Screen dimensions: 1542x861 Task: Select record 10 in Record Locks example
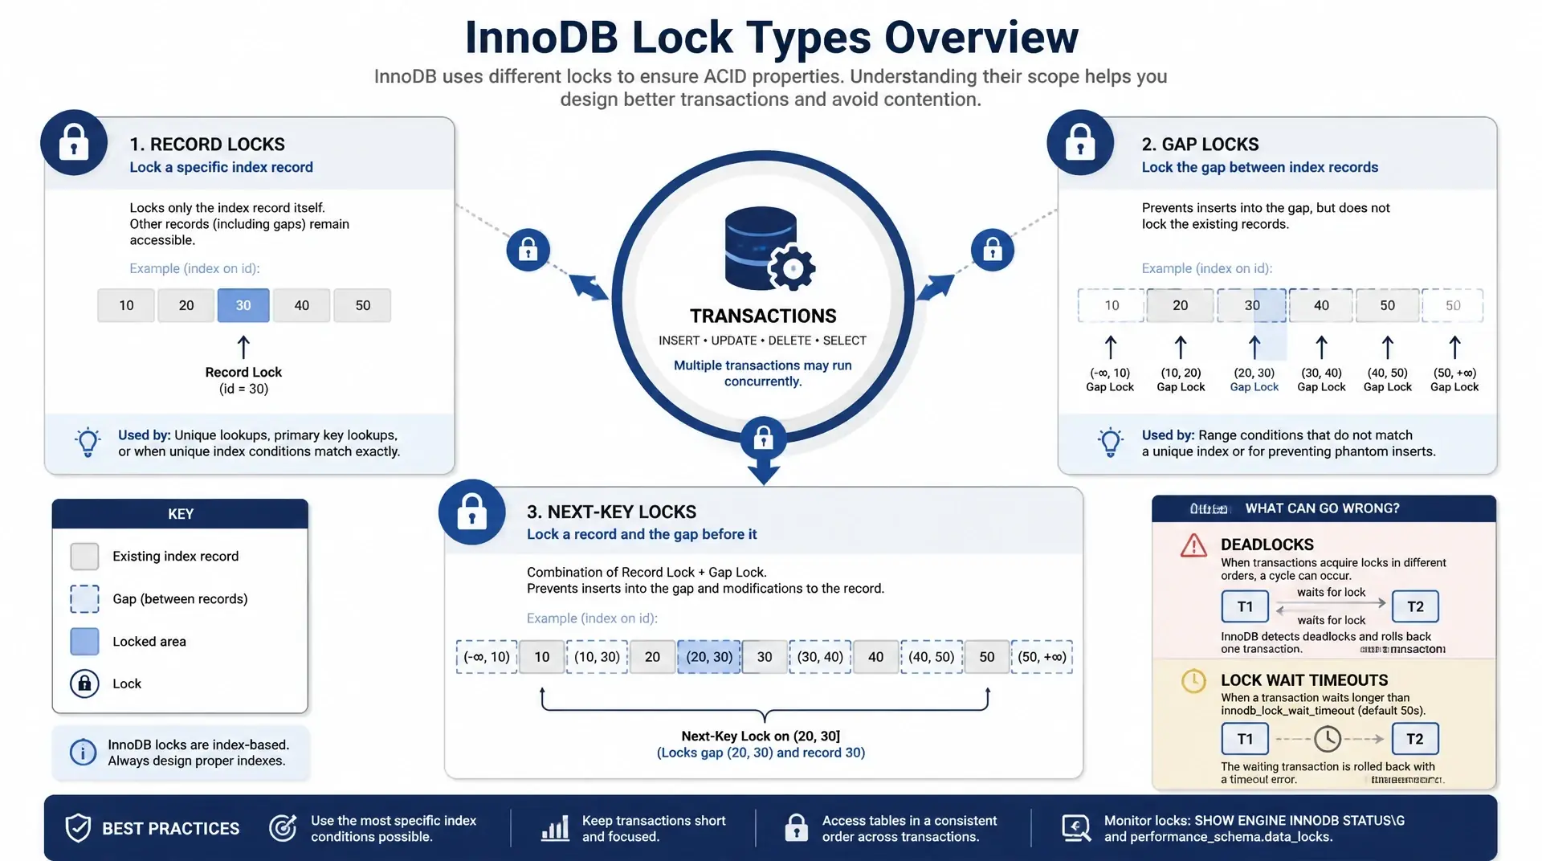pos(126,305)
